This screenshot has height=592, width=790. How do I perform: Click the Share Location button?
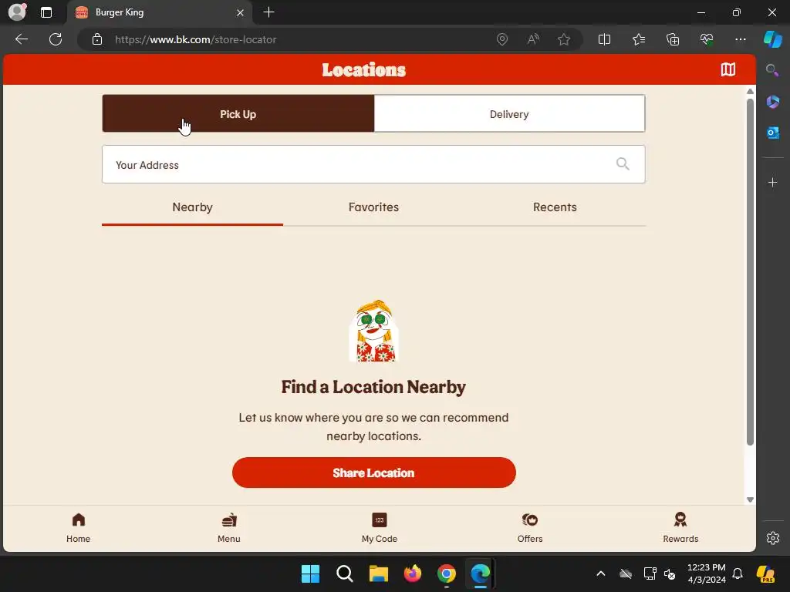374,473
